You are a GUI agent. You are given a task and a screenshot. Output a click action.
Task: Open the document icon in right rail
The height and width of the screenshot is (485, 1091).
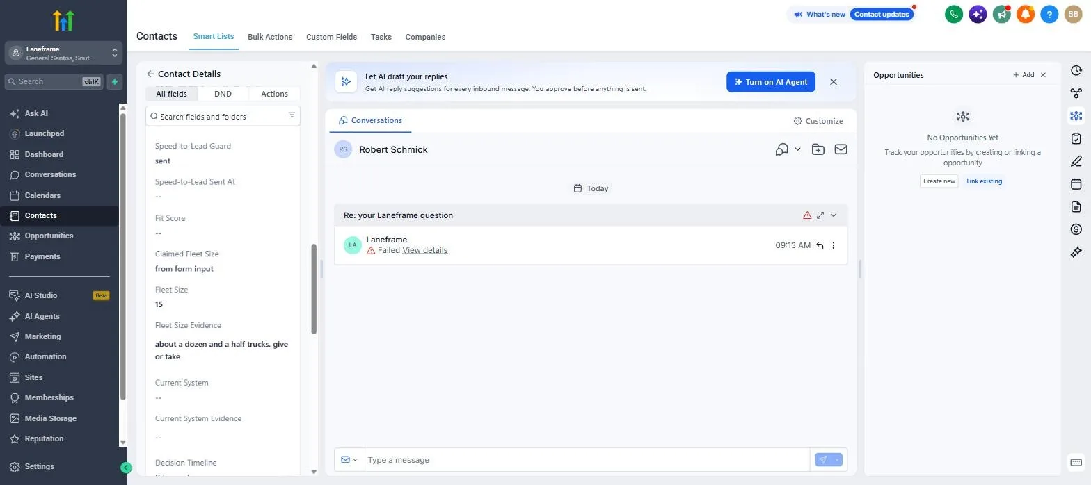tap(1076, 206)
